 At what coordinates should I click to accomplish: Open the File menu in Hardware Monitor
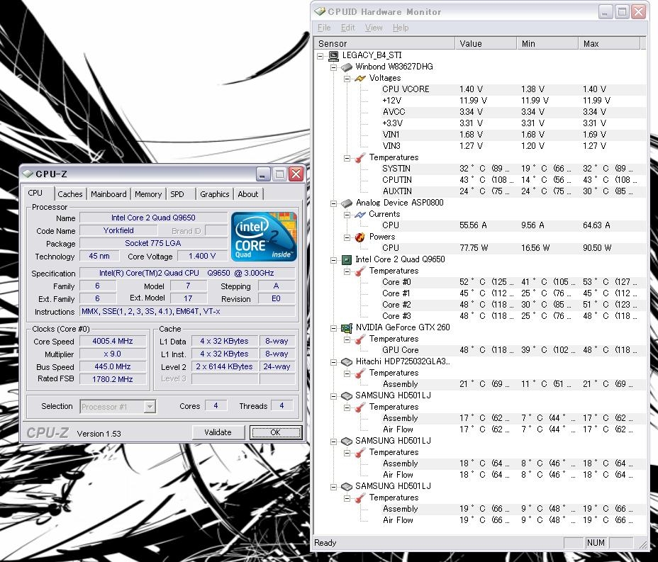click(x=324, y=28)
